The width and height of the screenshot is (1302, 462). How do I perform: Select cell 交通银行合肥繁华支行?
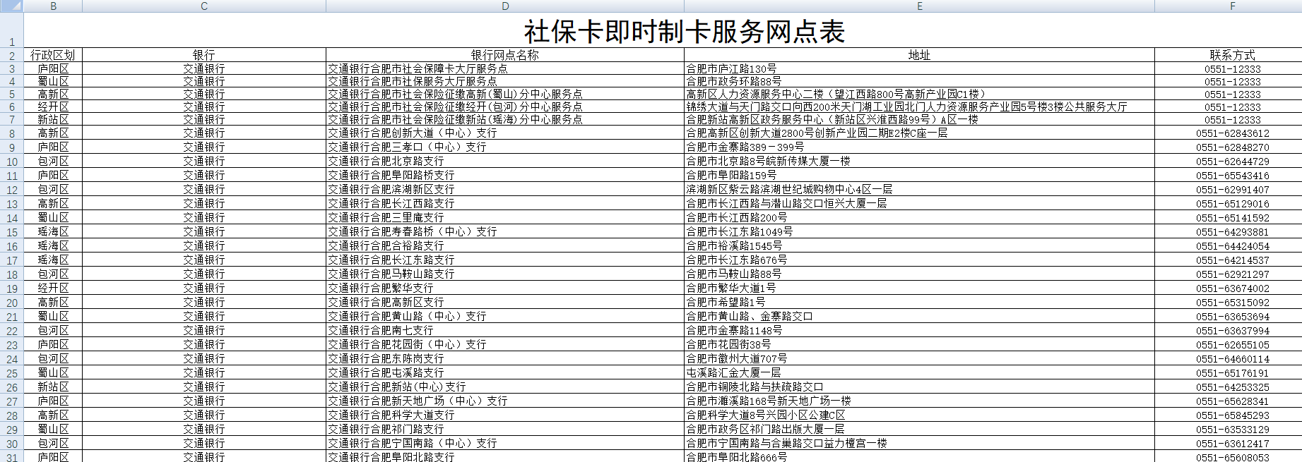(505, 288)
